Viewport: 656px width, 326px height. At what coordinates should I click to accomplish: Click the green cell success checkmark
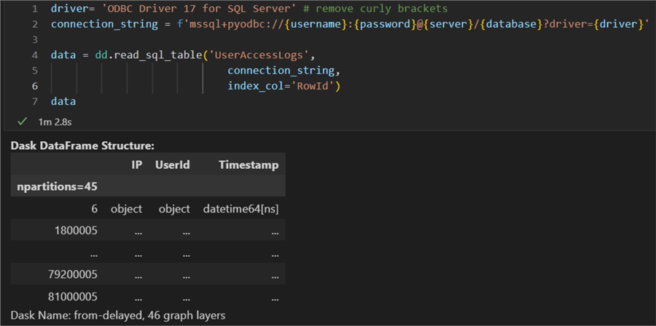pos(22,122)
